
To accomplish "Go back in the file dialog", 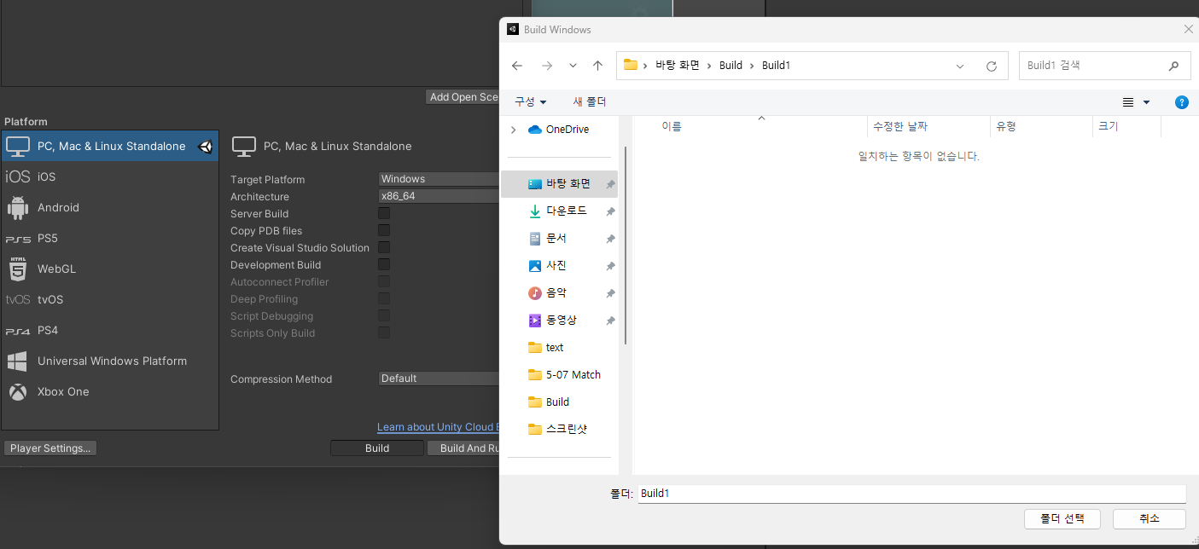I will 517,66.
